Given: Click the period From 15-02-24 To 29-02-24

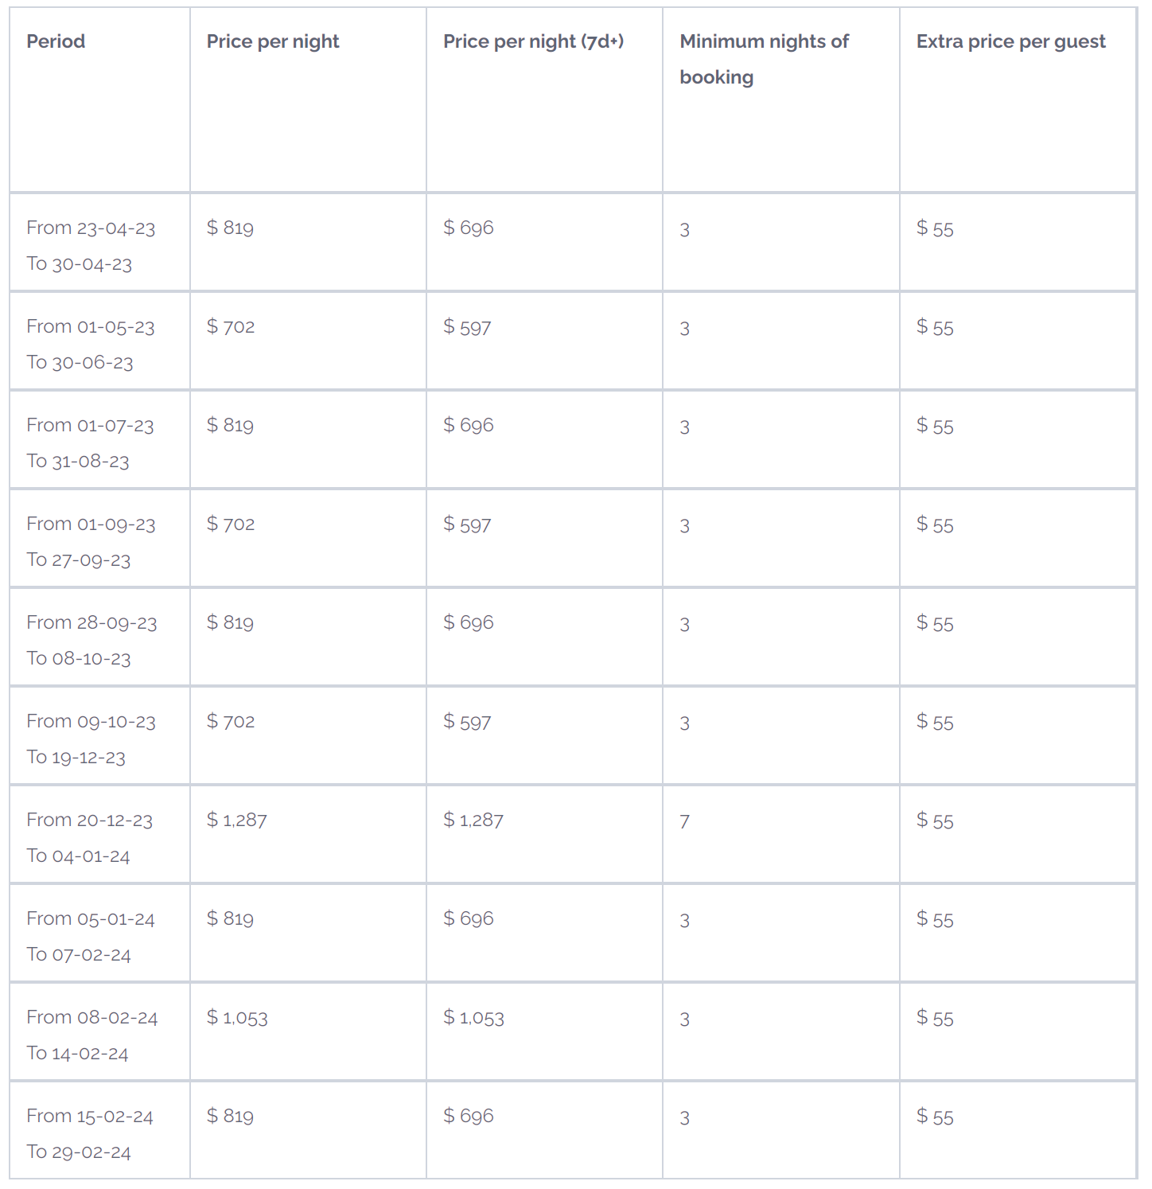Looking at the screenshot, I should pyautogui.click(x=90, y=1134).
